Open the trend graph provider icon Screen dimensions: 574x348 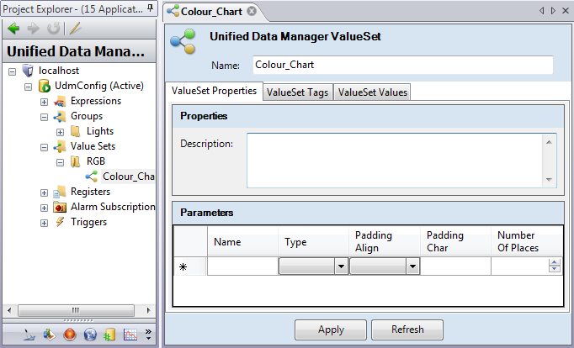tap(130, 335)
